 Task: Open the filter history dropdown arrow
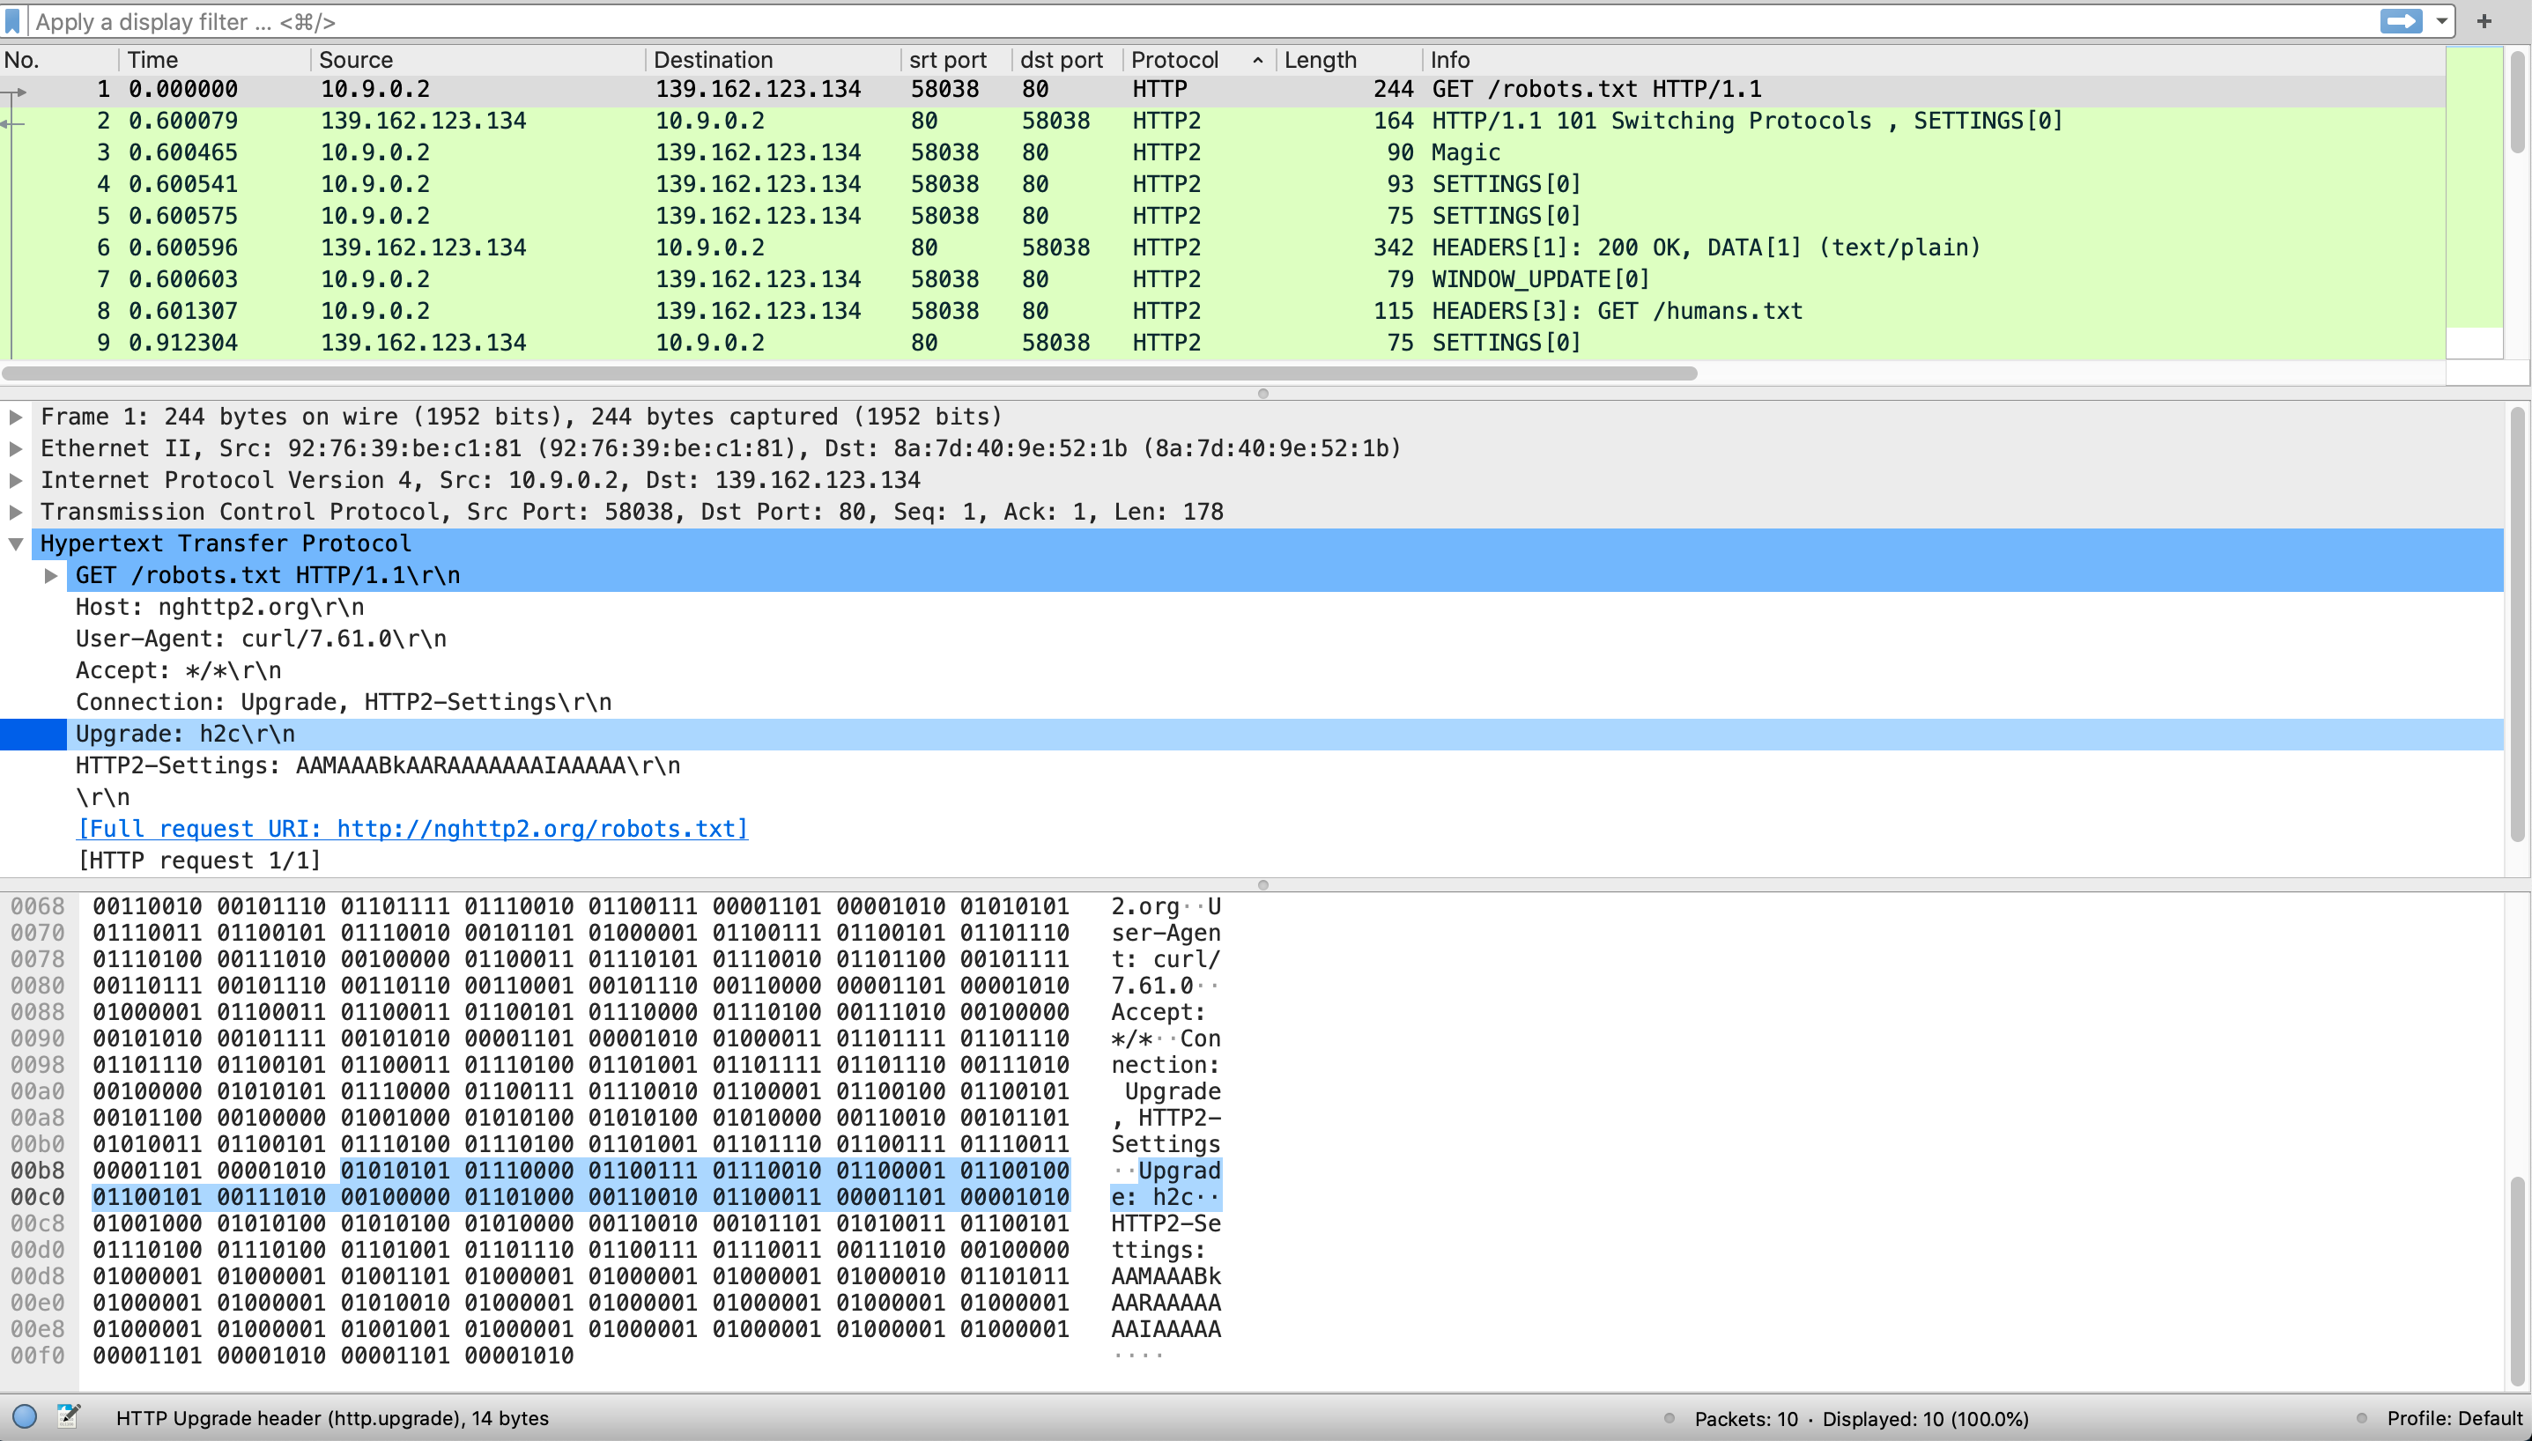tap(2442, 21)
